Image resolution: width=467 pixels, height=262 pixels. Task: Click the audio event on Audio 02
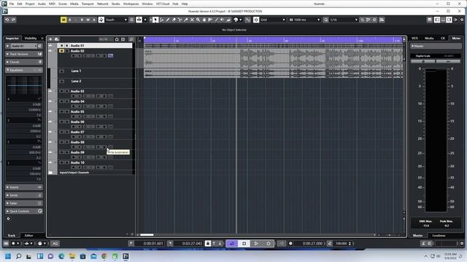pyautogui.click(x=273, y=58)
